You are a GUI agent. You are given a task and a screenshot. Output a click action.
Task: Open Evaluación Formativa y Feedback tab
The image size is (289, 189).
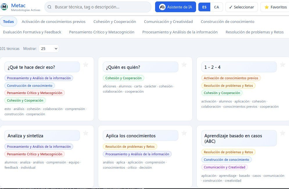pos(32,32)
